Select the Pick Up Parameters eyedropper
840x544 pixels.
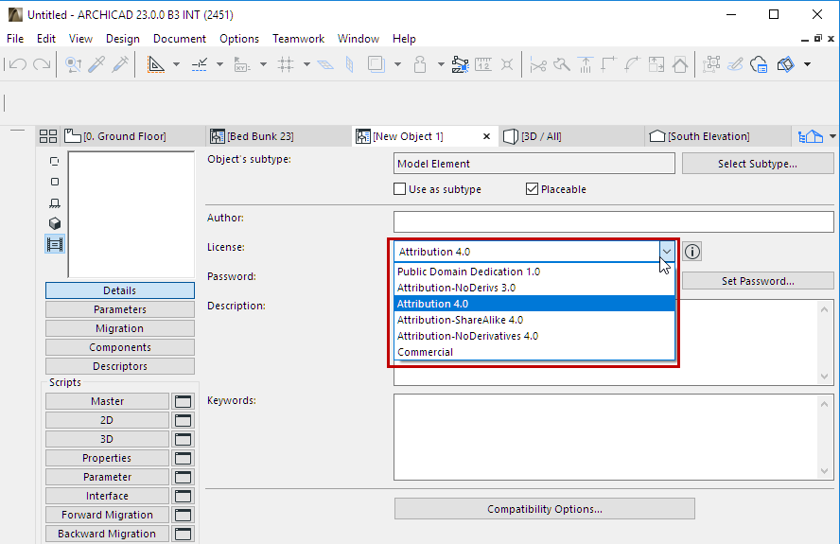pyautogui.click(x=96, y=64)
